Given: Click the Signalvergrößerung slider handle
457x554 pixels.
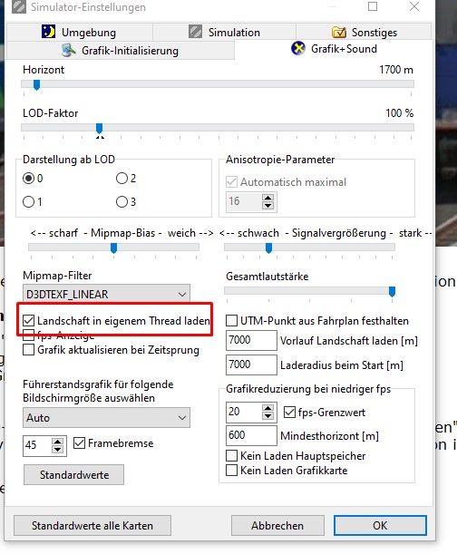Looking at the screenshot, I should click(268, 248).
